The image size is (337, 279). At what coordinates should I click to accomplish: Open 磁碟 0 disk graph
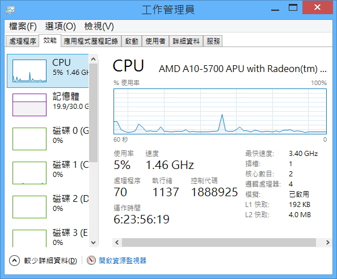pyautogui.click(x=30, y=139)
